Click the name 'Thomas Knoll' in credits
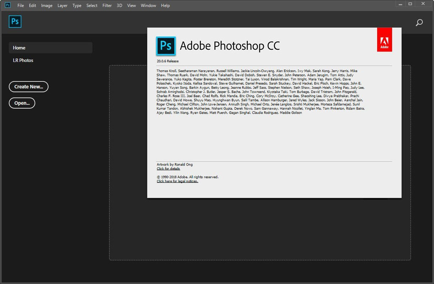434x284 pixels. (x=166, y=71)
